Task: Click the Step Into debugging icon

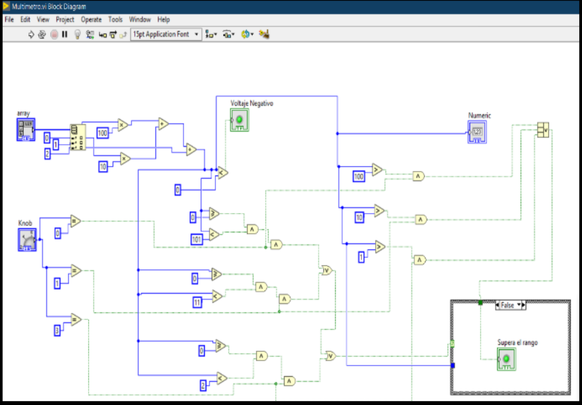Action: 104,34
